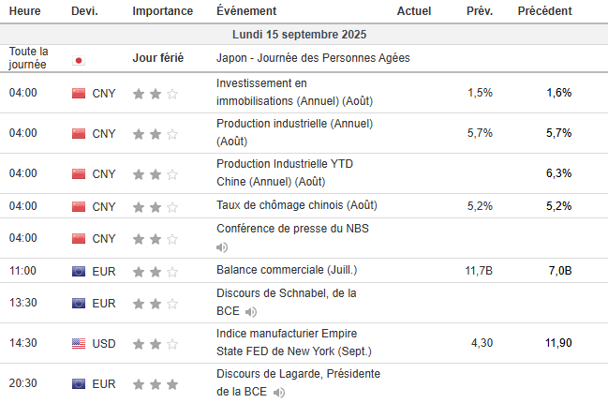Screen dimensions: 608x403
Task: Click the Événement column header
Action: 245,11
